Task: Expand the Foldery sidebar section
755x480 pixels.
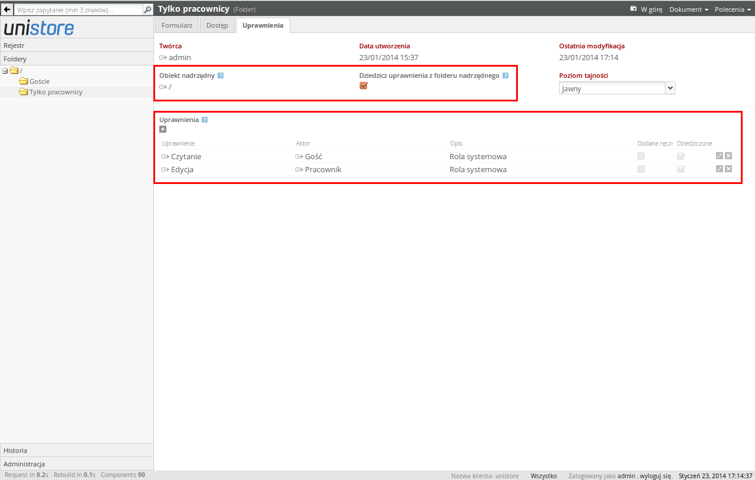Action: pyautogui.click(x=77, y=58)
